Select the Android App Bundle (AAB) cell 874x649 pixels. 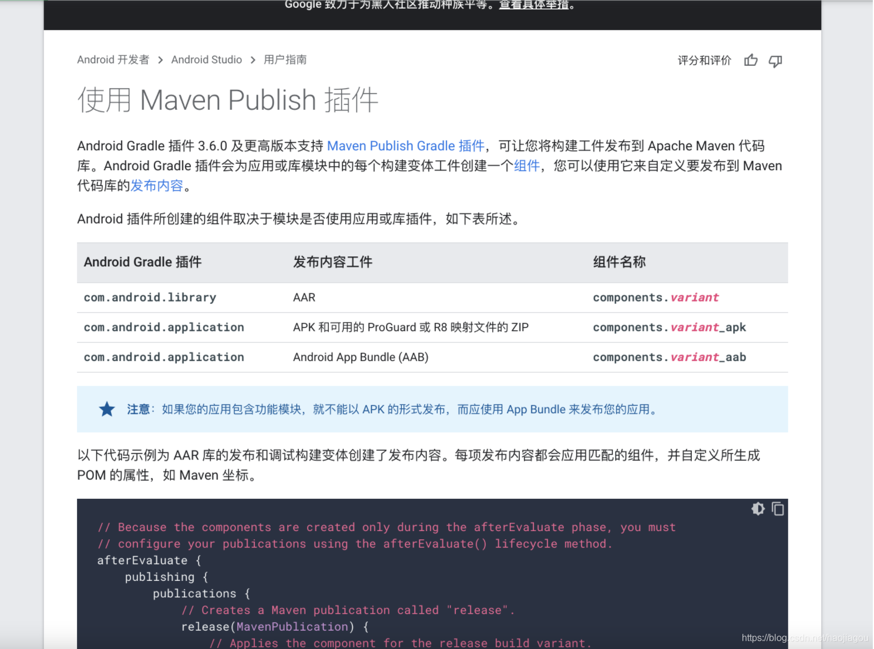(361, 357)
